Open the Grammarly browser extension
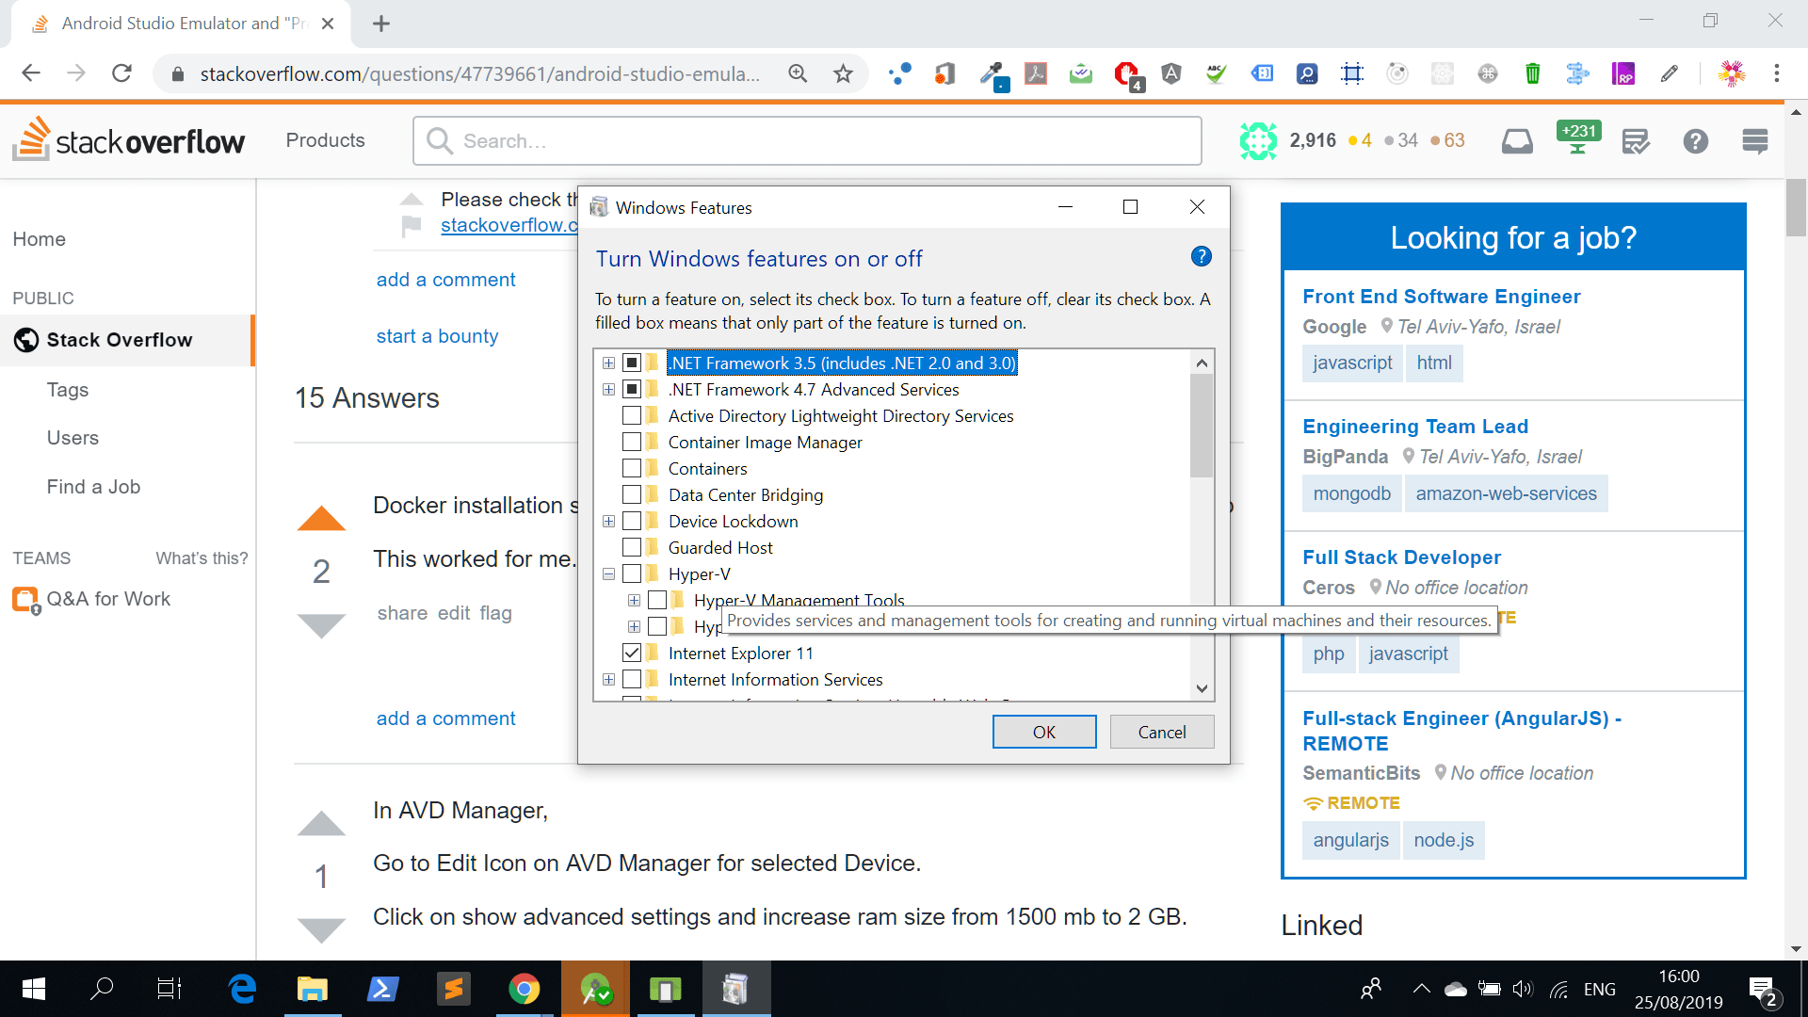Screen dimensions: 1808x1017 1216,73
